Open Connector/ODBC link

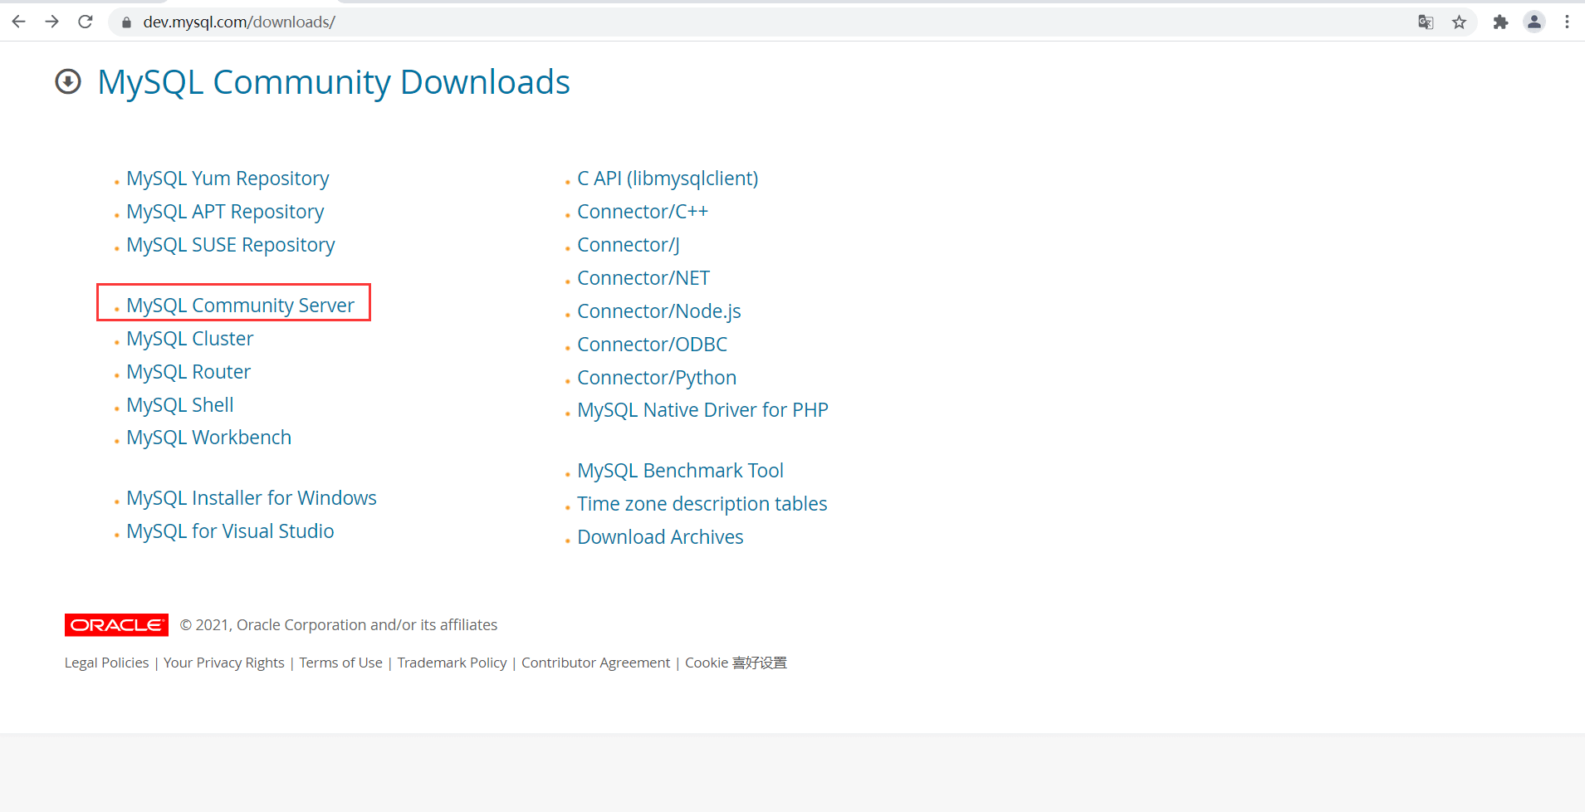652,345
